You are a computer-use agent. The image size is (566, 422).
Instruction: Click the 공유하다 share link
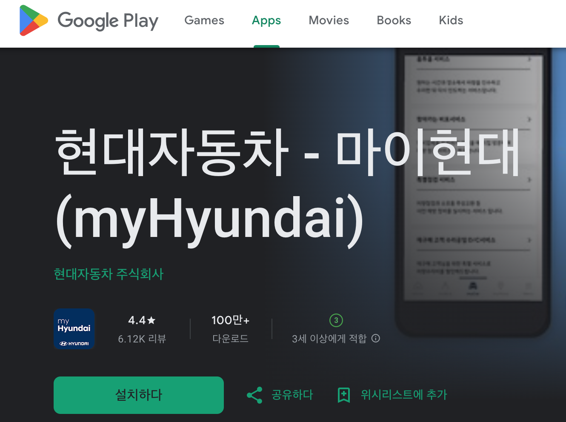[292, 395]
